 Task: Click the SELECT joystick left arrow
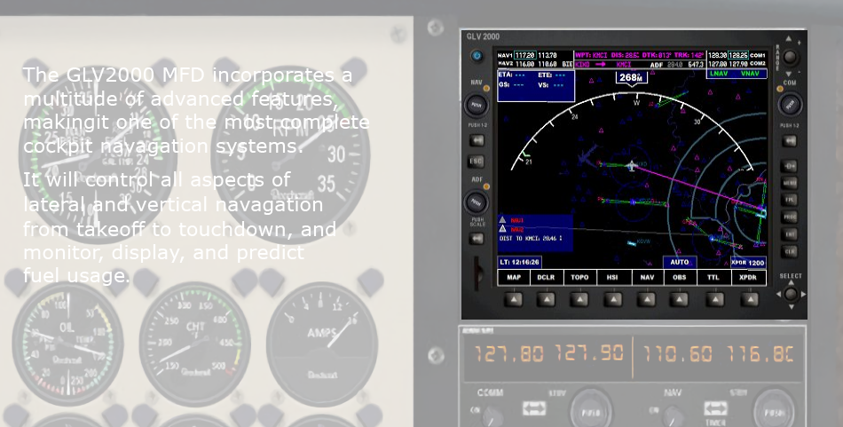pyautogui.click(x=779, y=294)
